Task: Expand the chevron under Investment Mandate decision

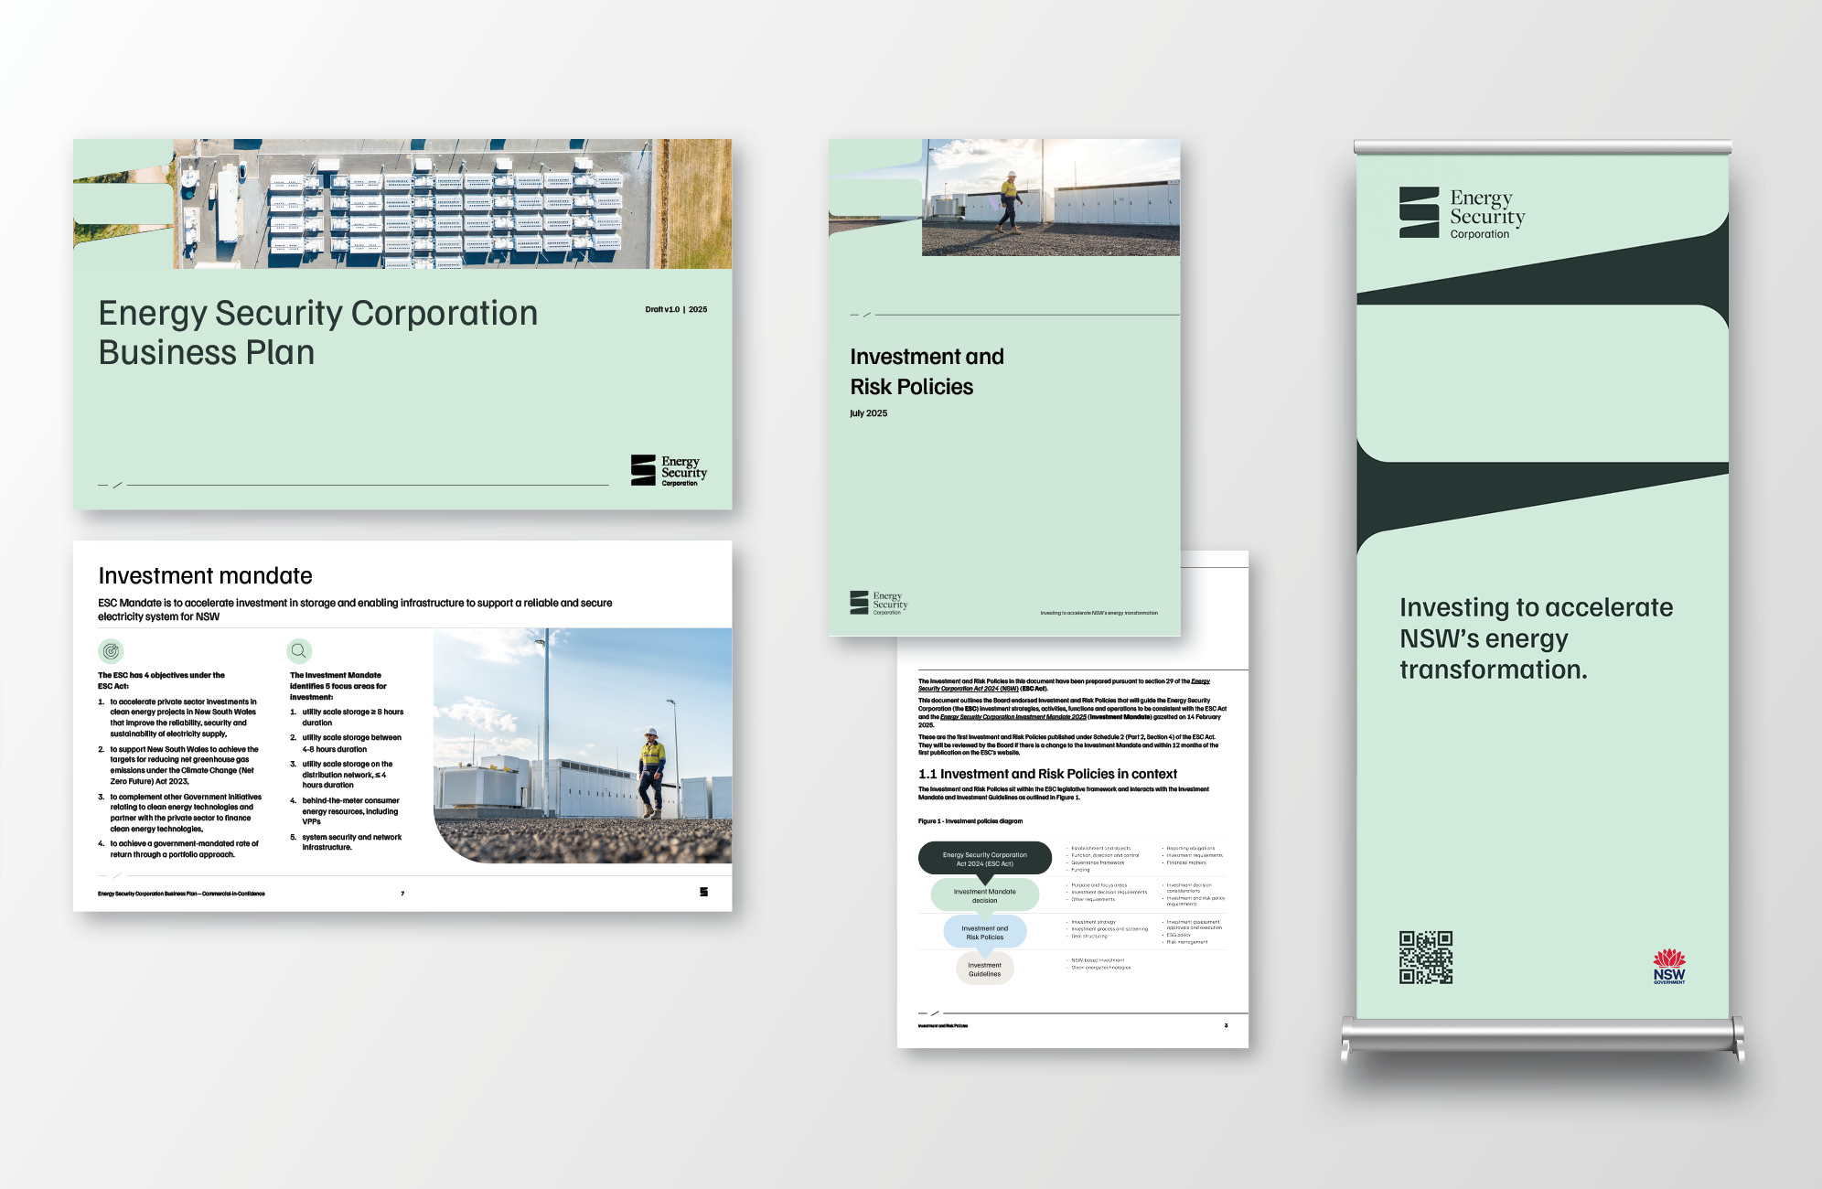Action: 985,916
